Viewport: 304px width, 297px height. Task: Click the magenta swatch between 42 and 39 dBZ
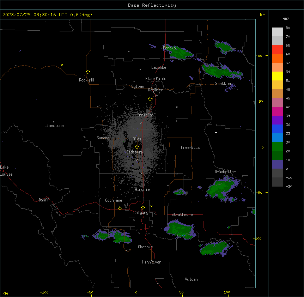tap(277, 111)
